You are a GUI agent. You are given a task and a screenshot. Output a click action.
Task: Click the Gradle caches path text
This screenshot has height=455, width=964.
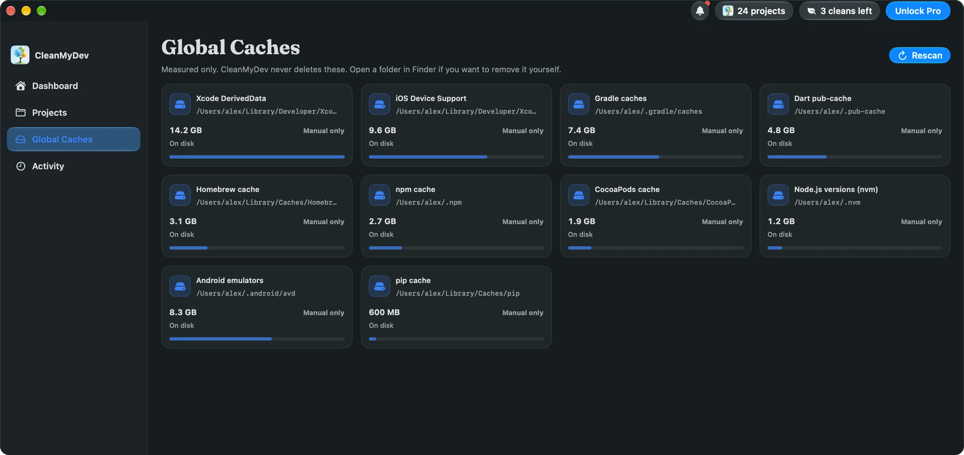coord(648,111)
